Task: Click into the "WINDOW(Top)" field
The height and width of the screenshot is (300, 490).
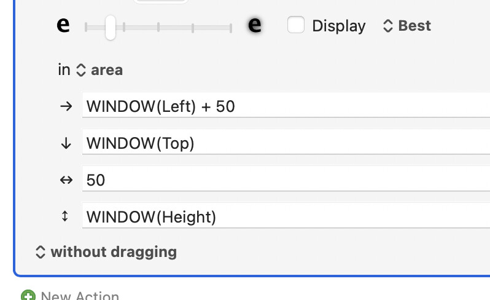Action: [x=286, y=142]
